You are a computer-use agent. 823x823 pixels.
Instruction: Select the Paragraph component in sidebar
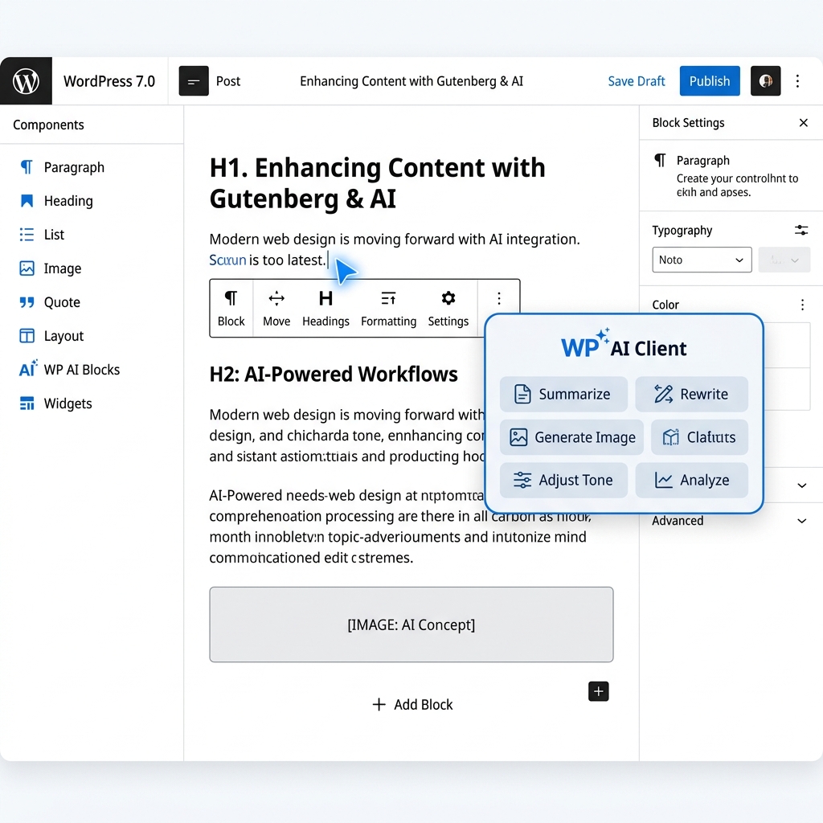coord(62,167)
